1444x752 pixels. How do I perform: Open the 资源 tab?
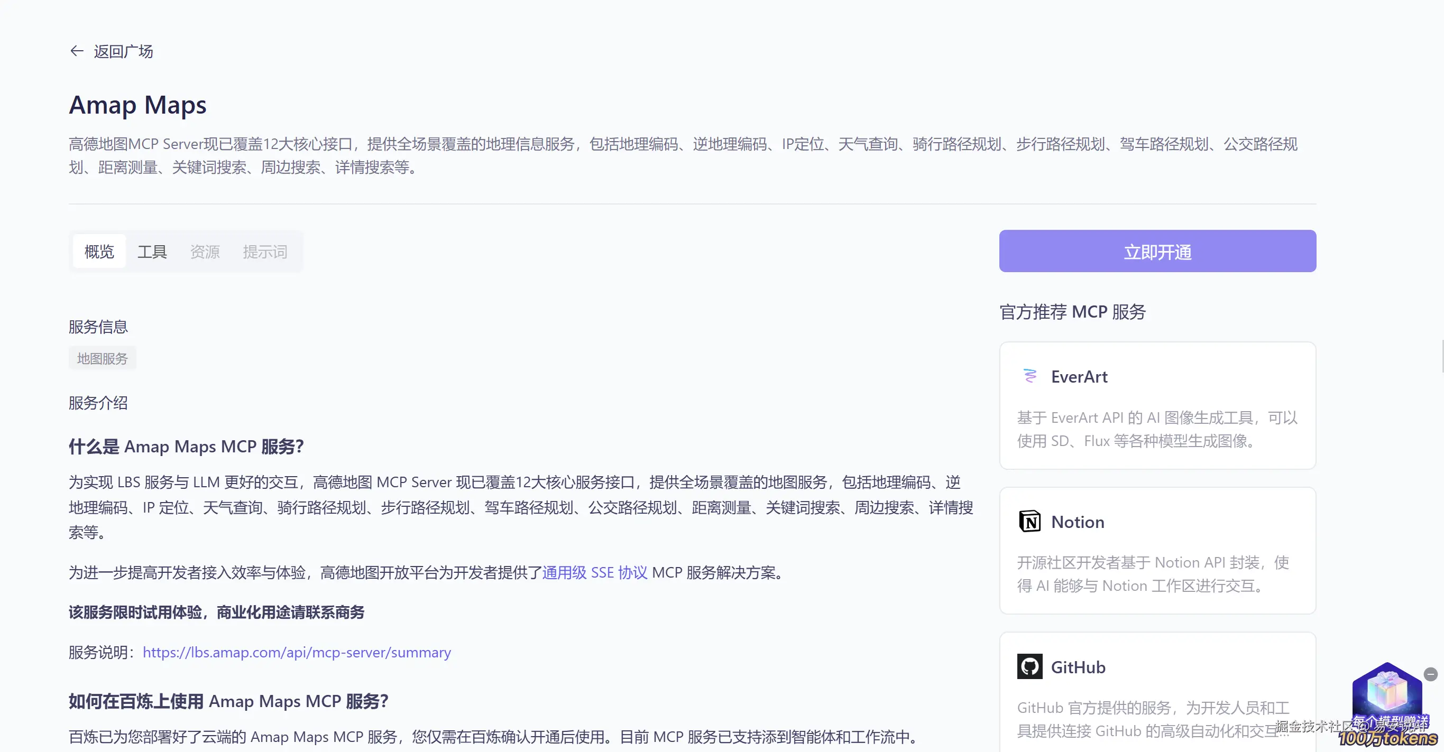[205, 252]
